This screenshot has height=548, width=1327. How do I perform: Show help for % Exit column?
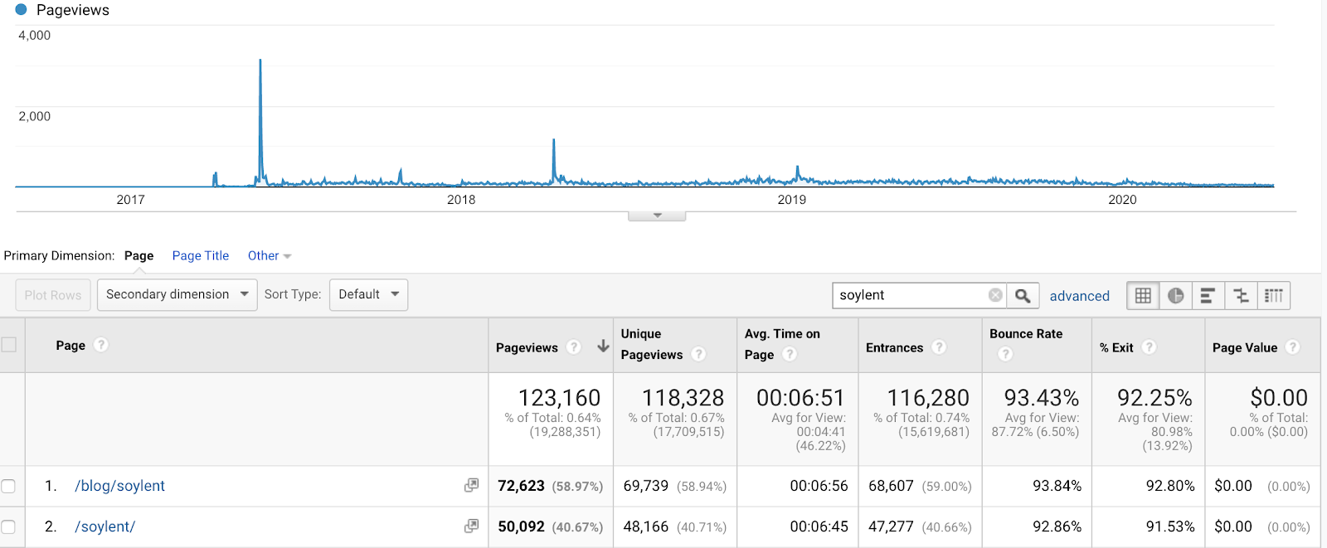click(1150, 347)
